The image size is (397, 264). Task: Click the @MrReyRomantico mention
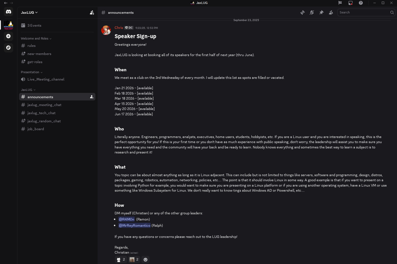pos(134,226)
